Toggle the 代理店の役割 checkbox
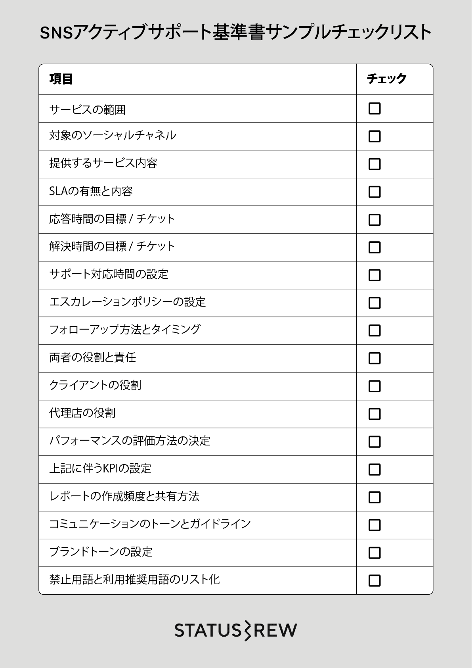Image resolution: width=472 pixels, height=668 pixels. click(x=375, y=414)
